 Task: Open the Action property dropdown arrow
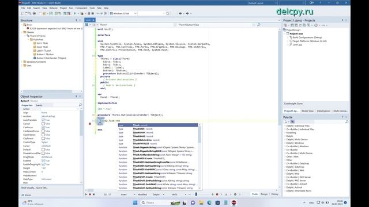[78, 109]
